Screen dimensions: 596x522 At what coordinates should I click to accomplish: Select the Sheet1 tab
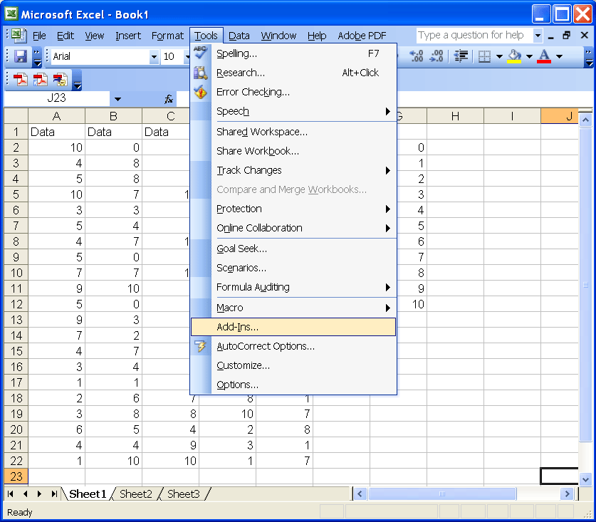pyautogui.click(x=88, y=494)
